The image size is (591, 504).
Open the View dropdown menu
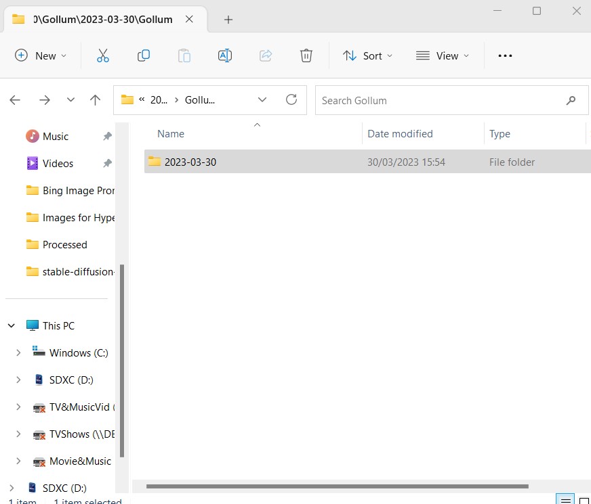443,56
